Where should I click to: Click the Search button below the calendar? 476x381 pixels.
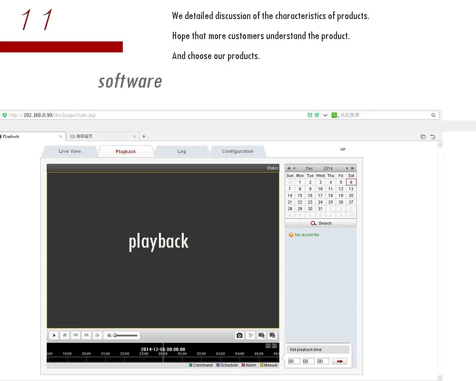coord(321,223)
